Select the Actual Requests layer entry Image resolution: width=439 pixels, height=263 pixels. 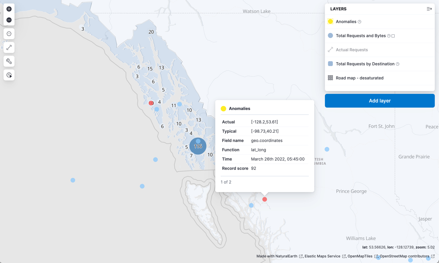click(351, 50)
